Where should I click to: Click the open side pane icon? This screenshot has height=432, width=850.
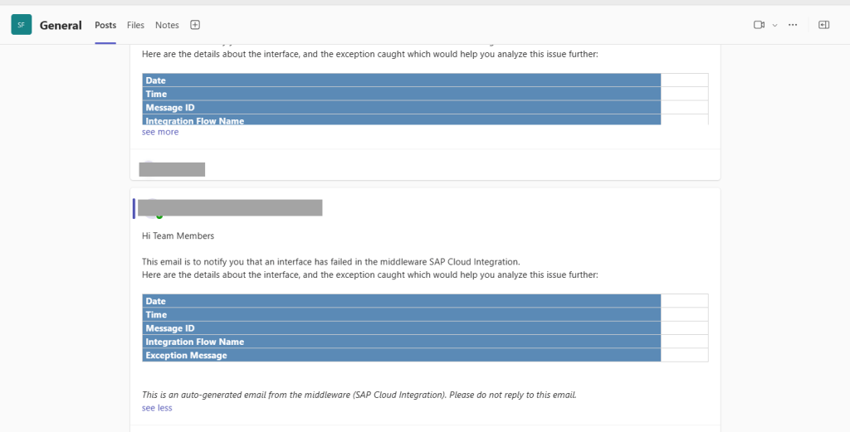coord(823,25)
